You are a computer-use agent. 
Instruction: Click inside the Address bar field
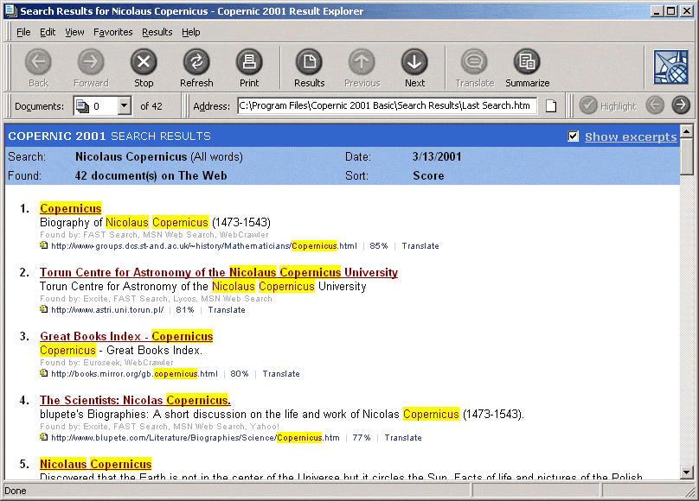(389, 105)
